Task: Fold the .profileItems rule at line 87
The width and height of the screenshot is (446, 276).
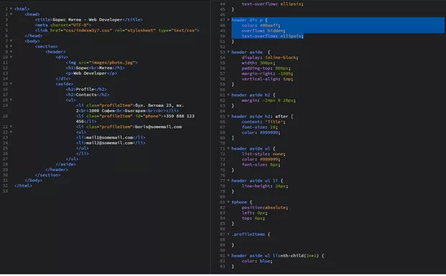Action: 228,234
